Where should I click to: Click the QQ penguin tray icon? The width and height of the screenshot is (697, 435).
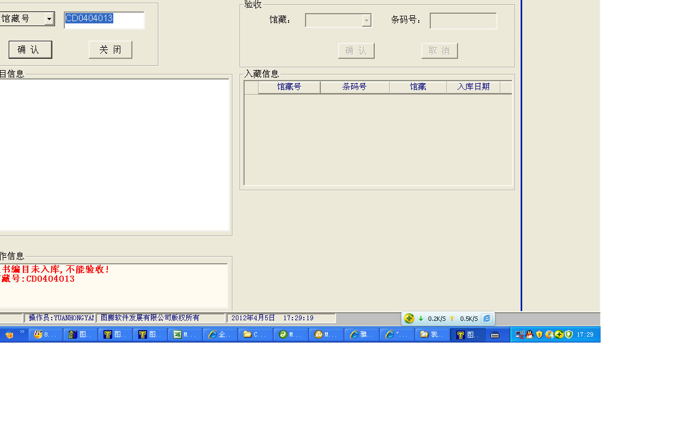(x=529, y=335)
